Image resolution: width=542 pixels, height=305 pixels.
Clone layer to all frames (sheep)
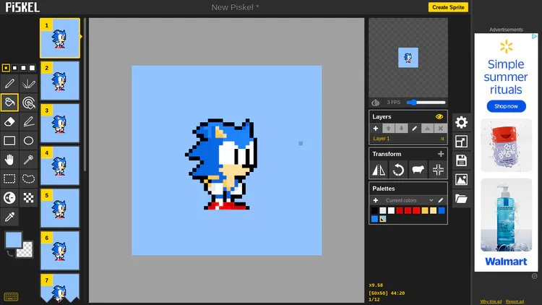click(x=418, y=170)
